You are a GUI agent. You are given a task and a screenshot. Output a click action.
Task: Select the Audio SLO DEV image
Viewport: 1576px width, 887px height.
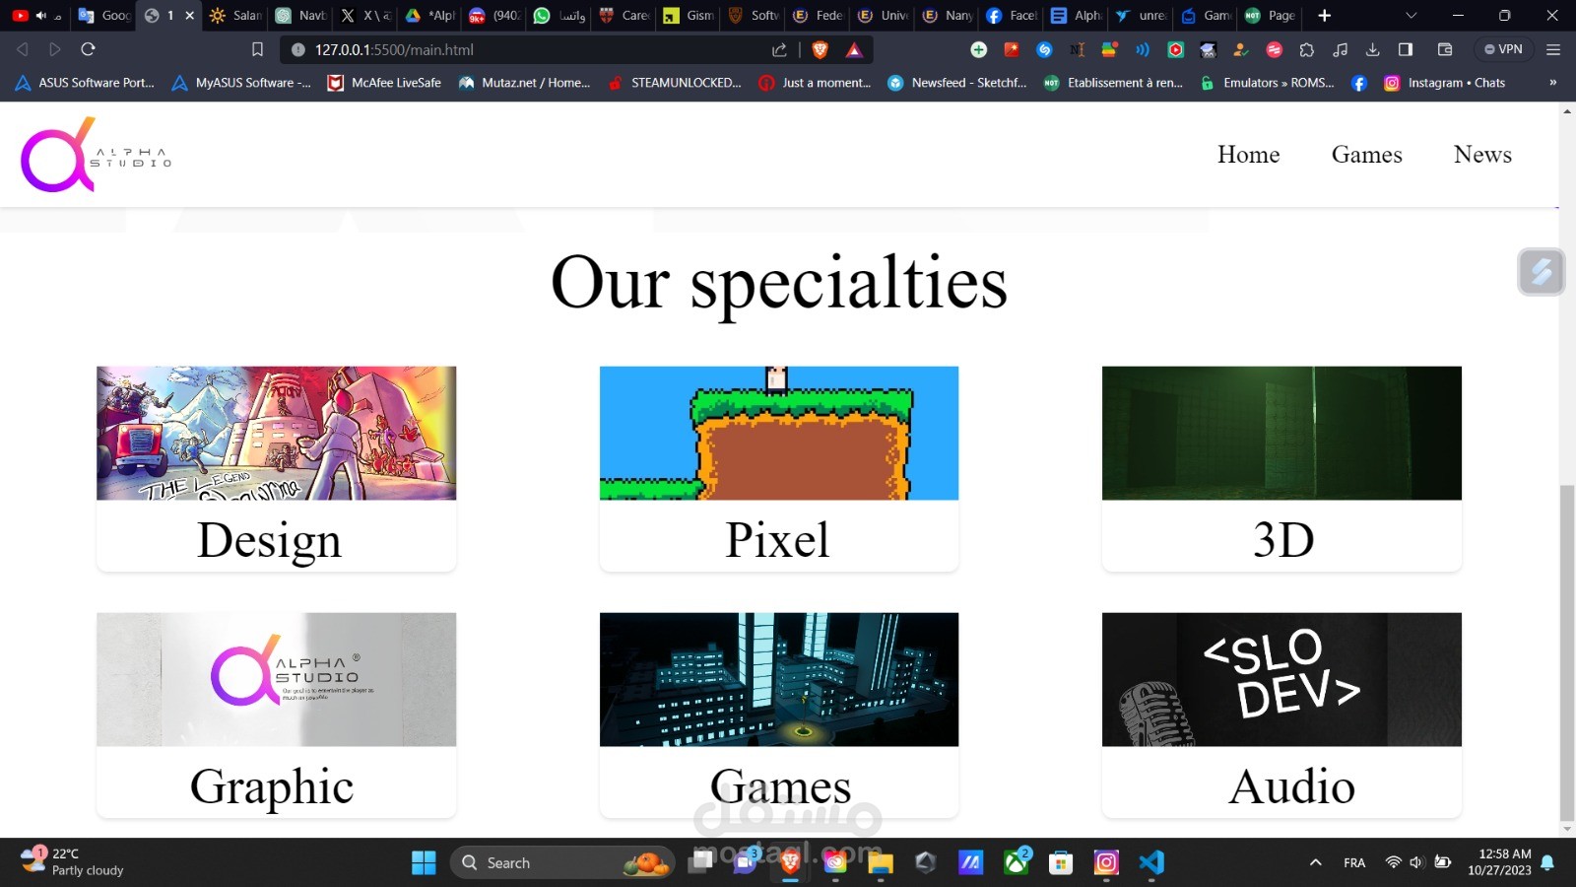[x=1281, y=679]
